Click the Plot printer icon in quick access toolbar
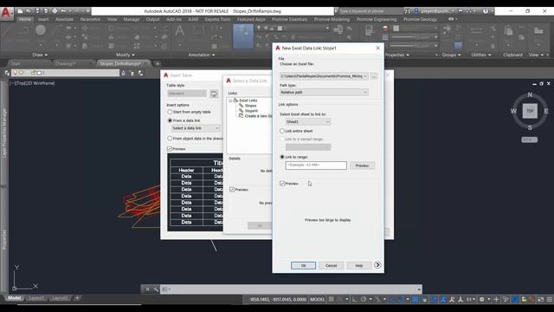Screen dimensions: 554x312 tap(55, 11)
